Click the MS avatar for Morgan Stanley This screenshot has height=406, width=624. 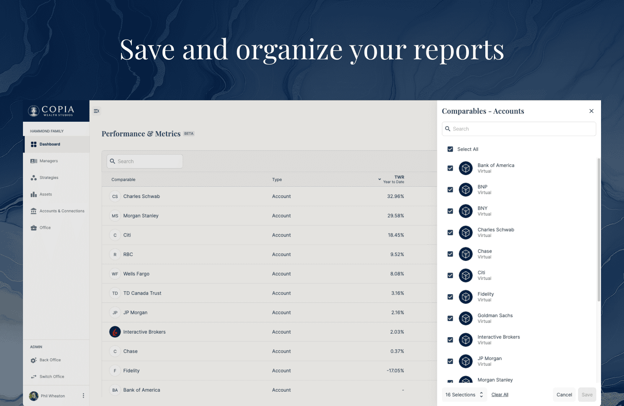tap(115, 216)
